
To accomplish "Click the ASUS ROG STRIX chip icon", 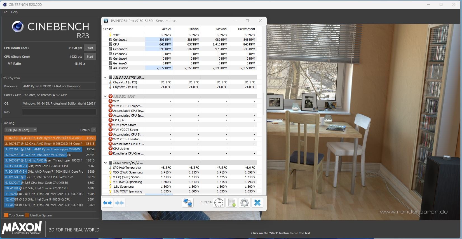I will (111, 77).
